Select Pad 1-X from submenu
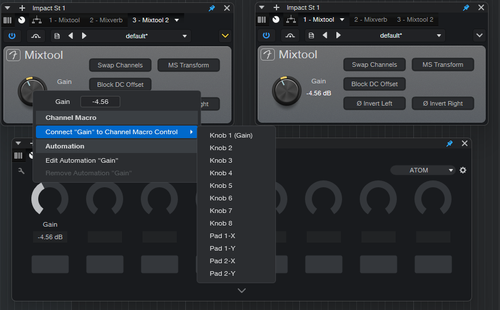 [x=236, y=236]
